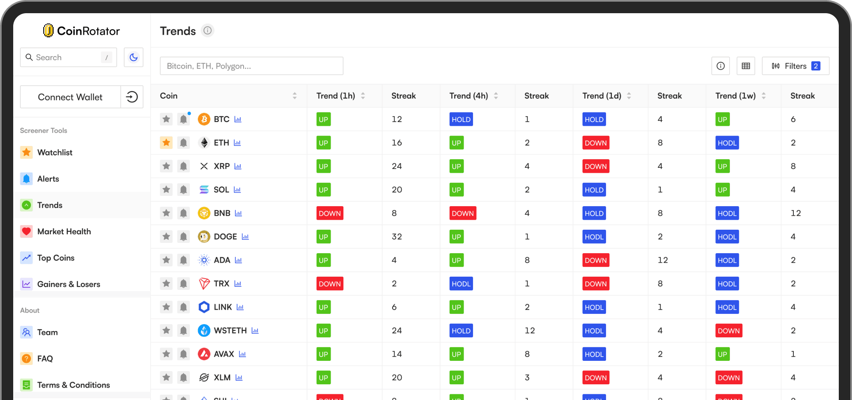Open the Filters panel
The image size is (852, 400).
tap(795, 66)
